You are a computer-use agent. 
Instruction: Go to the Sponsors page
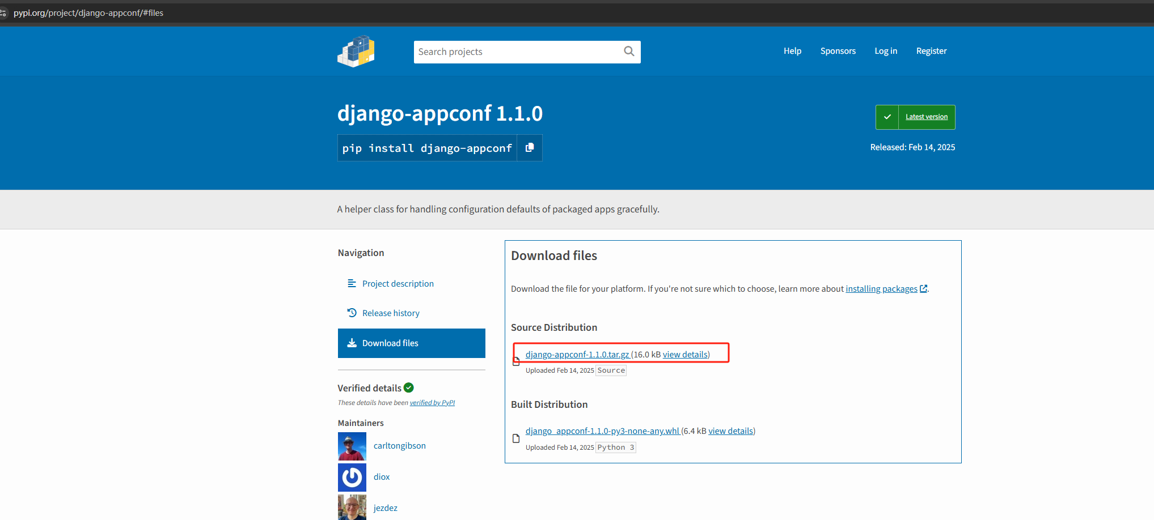point(838,51)
